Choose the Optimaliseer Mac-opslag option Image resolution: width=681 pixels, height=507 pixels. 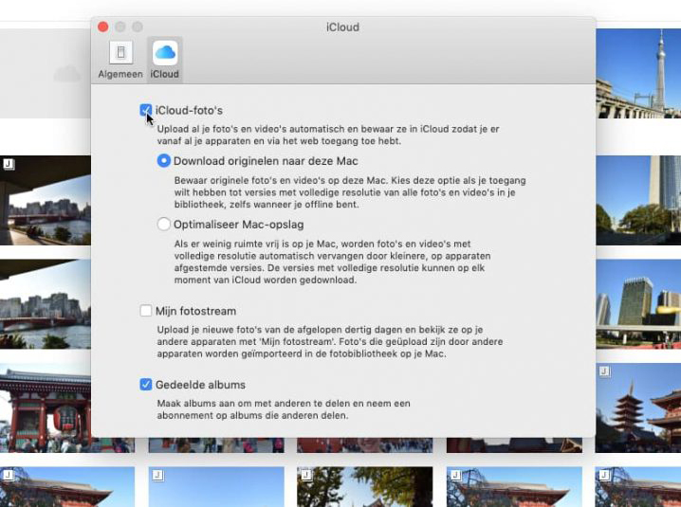[164, 225]
